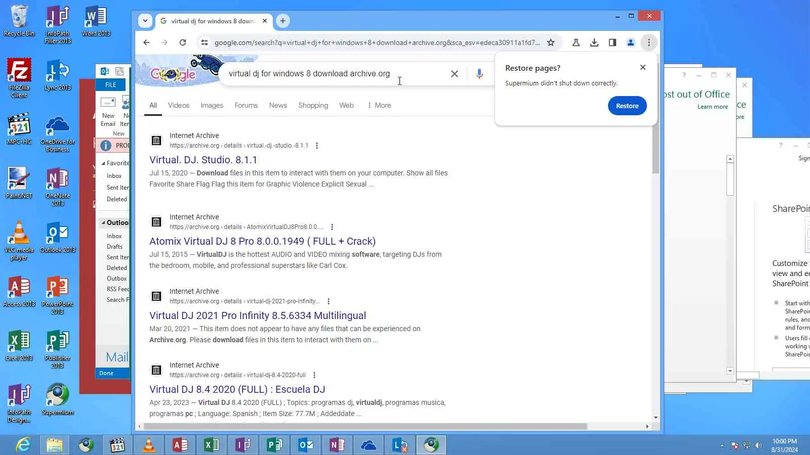Click Learn more link in Office window
Image resolution: width=810 pixels, height=455 pixels.
713,107
